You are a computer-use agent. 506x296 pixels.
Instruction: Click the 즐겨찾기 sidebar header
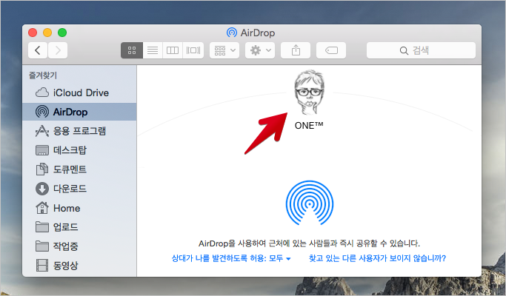pos(43,75)
